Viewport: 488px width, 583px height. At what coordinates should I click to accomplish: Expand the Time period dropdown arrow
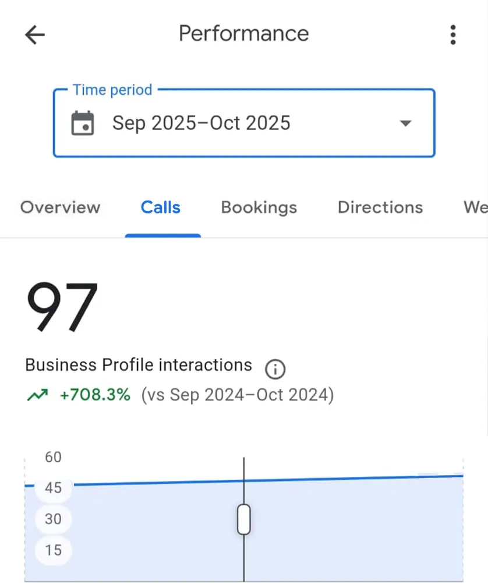click(406, 124)
